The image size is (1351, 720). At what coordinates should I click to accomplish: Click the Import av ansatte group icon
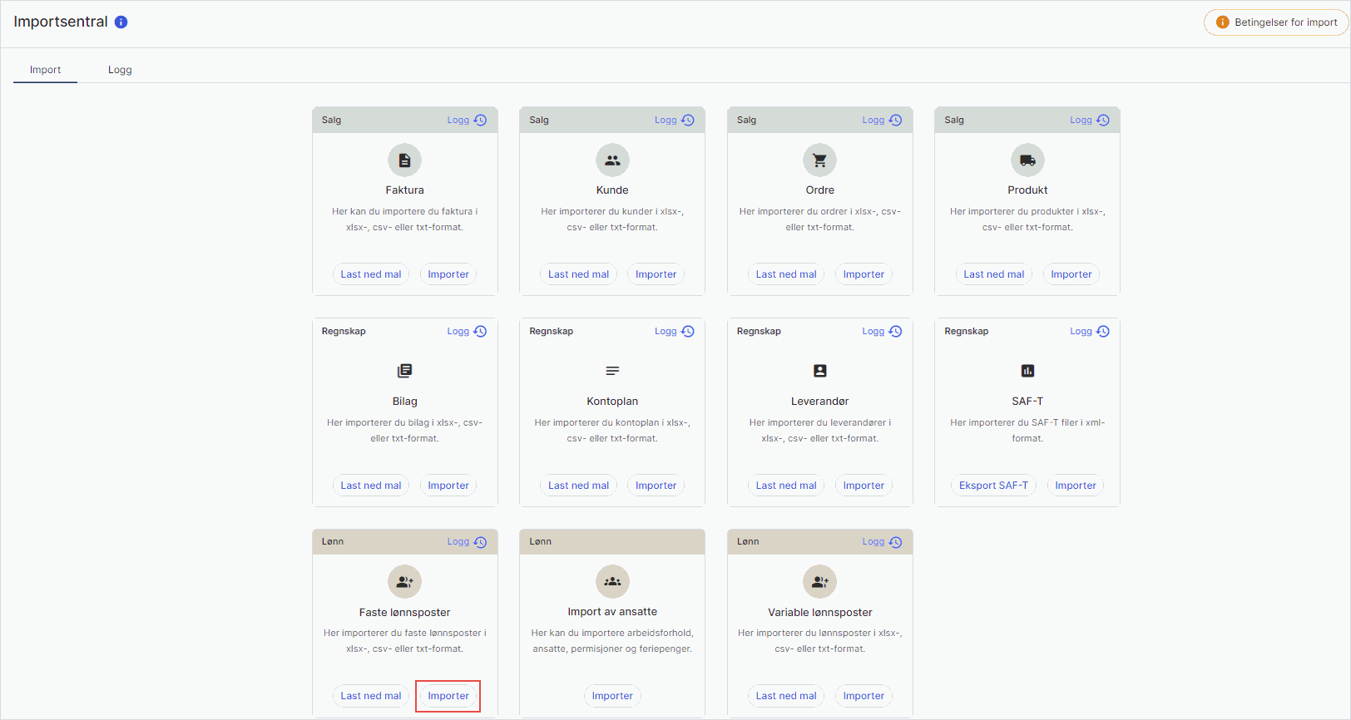[x=612, y=582]
